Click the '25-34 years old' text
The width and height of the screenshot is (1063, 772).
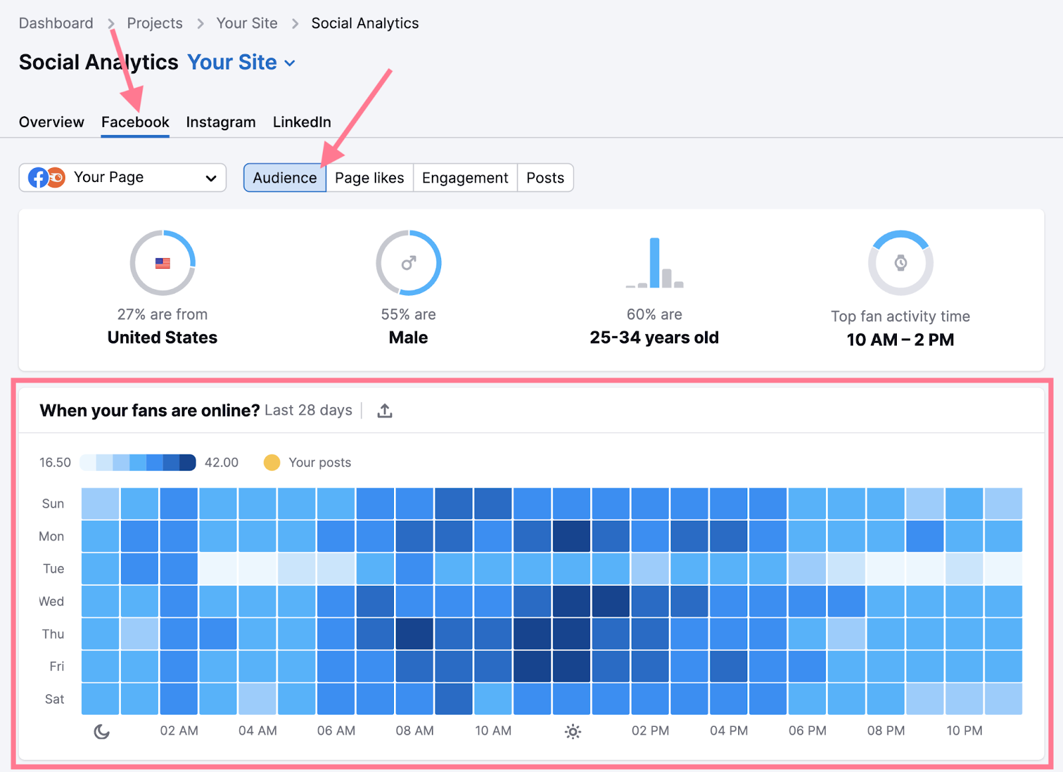click(x=654, y=338)
